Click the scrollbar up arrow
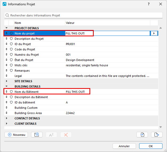Viewport: 167px width, 152px height. (161, 28)
